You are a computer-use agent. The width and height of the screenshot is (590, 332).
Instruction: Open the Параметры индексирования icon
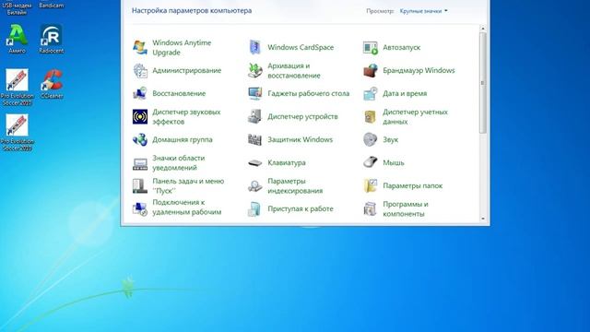pos(255,186)
